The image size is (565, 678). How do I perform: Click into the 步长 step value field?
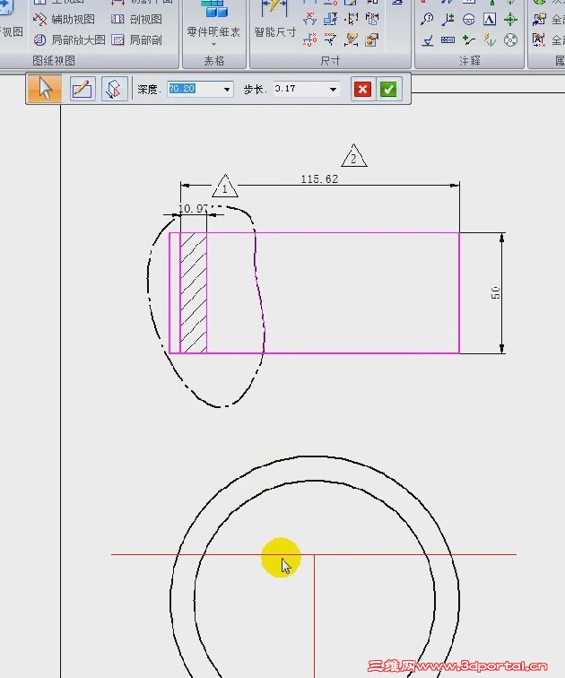300,89
